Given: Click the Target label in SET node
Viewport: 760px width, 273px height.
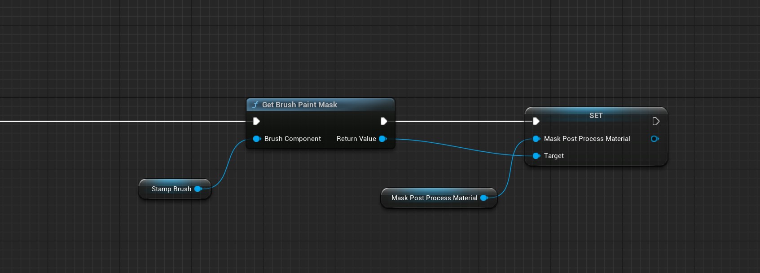Looking at the screenshot, I should [x=554, y=156].
